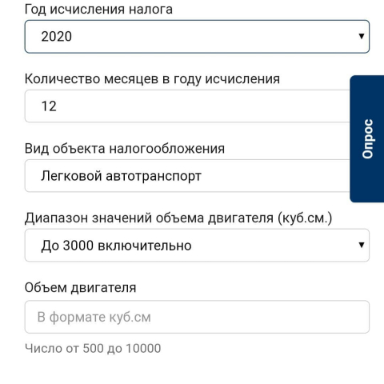This screenshot has width=384, height=384.
Task: Click the Объем двигателя input field
Action: click(197, 317)
